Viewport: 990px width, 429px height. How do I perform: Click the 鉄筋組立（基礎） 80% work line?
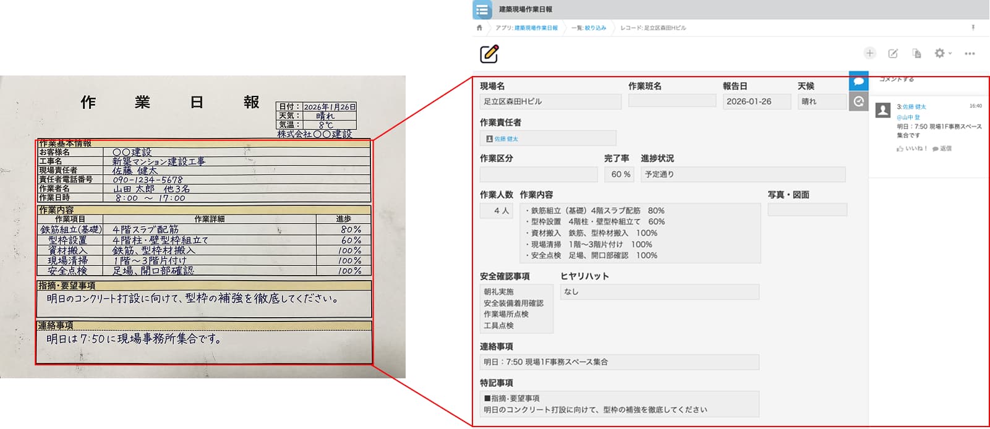point(595,211)
